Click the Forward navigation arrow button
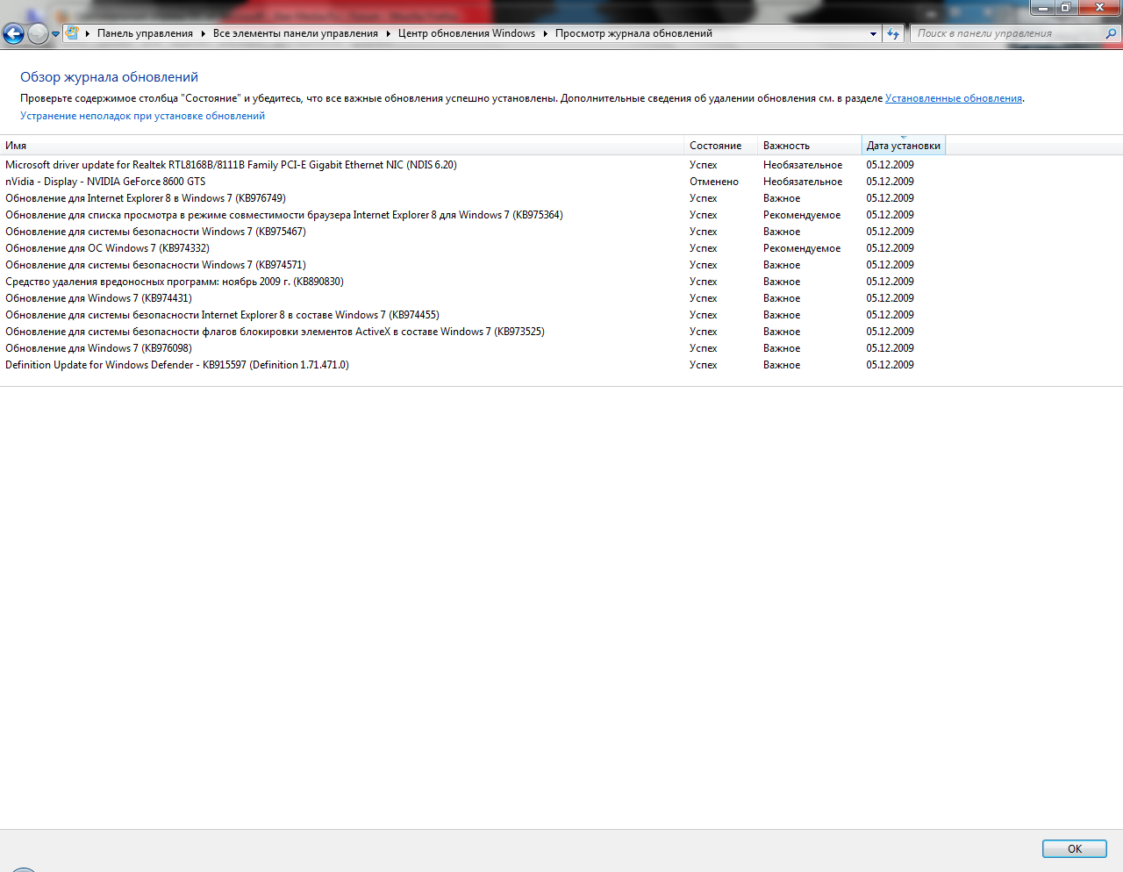1123x872 pixels. click(38, 34)
